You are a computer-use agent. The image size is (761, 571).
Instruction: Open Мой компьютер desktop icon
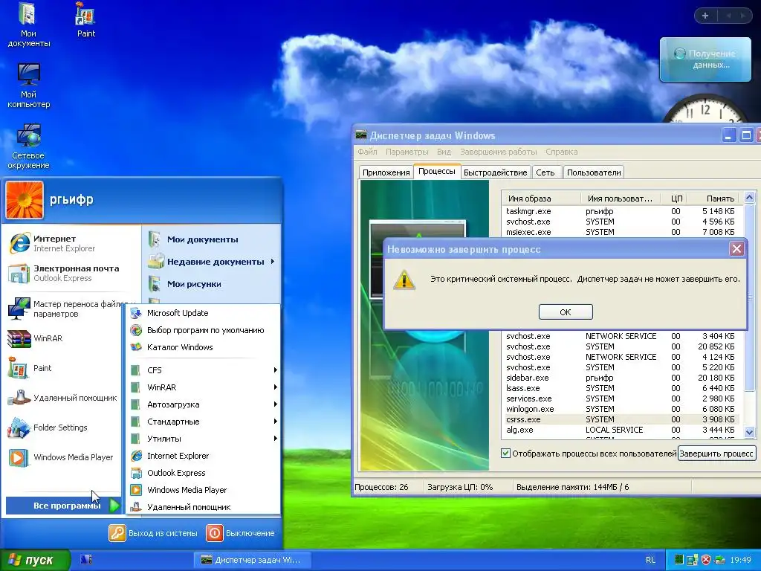pyautogui.click(x=28, y=85)
